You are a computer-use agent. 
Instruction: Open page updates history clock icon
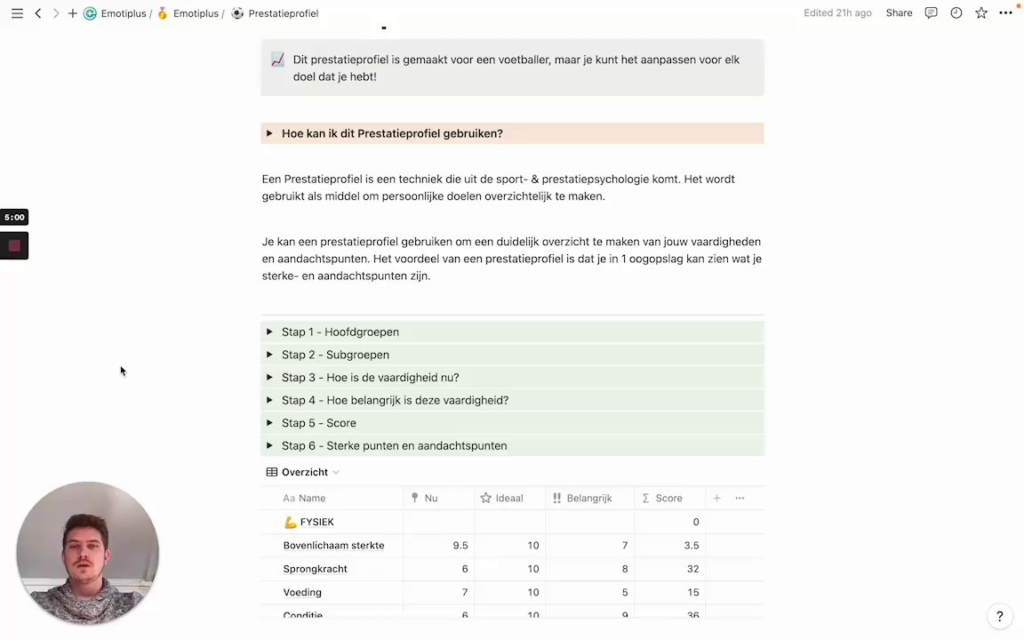(956, 13)
